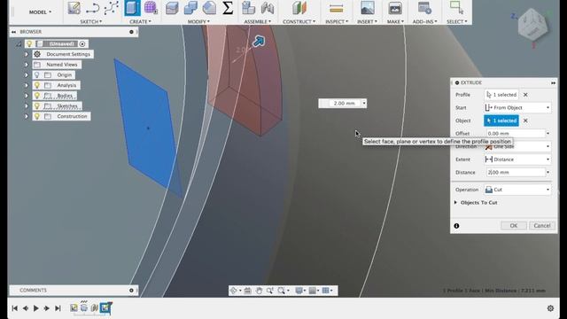Screen dimensions: 567x319
Task: Select the Line sketch tool icon
Action: point(92,8)
